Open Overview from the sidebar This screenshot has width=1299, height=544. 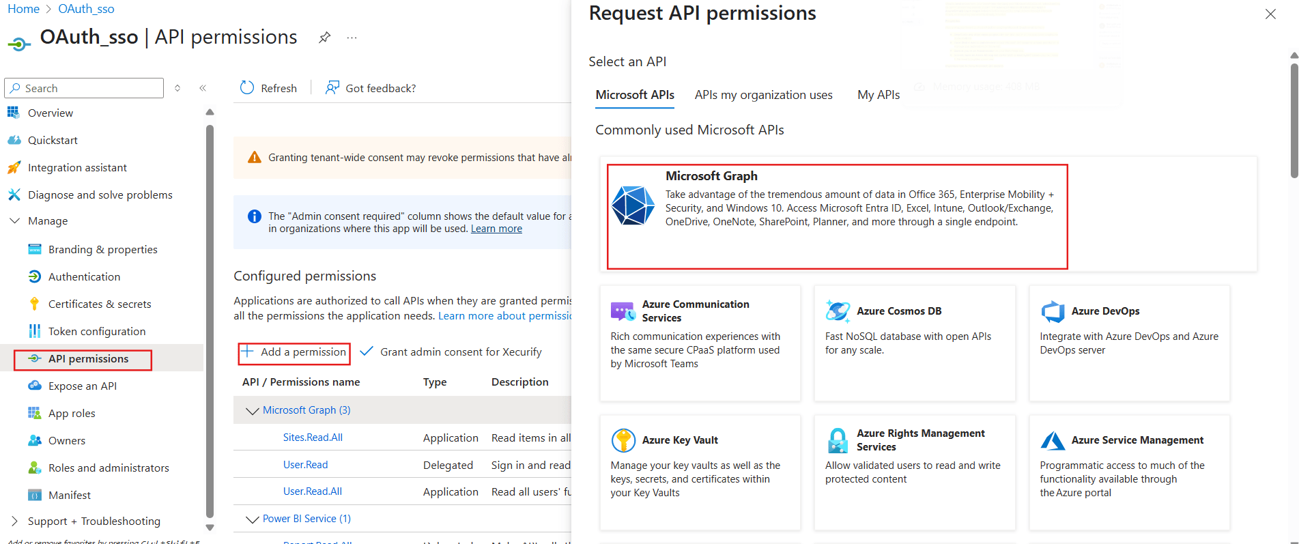coord(51,113)
